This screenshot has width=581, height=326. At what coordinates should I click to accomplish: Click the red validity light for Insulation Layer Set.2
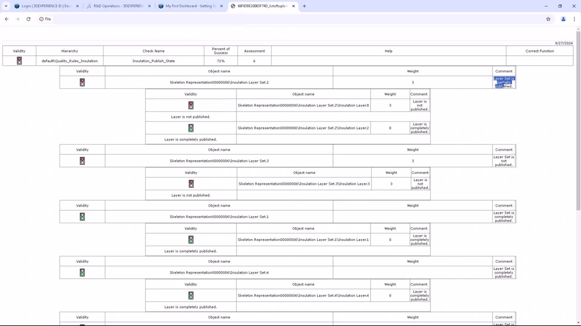82,83
